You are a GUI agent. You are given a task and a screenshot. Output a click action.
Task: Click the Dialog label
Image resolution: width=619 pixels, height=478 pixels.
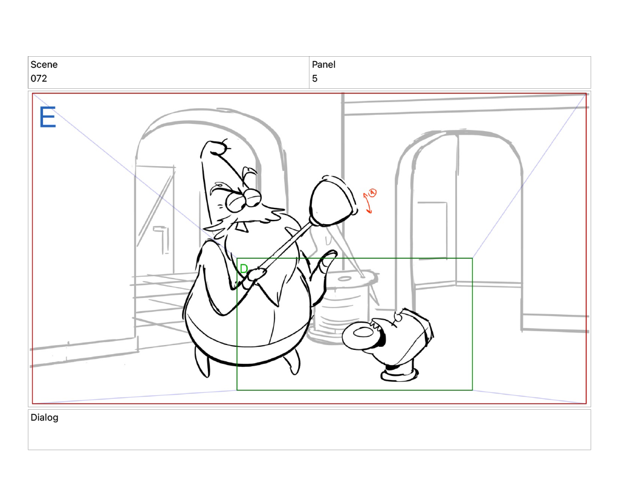[45, 418]
